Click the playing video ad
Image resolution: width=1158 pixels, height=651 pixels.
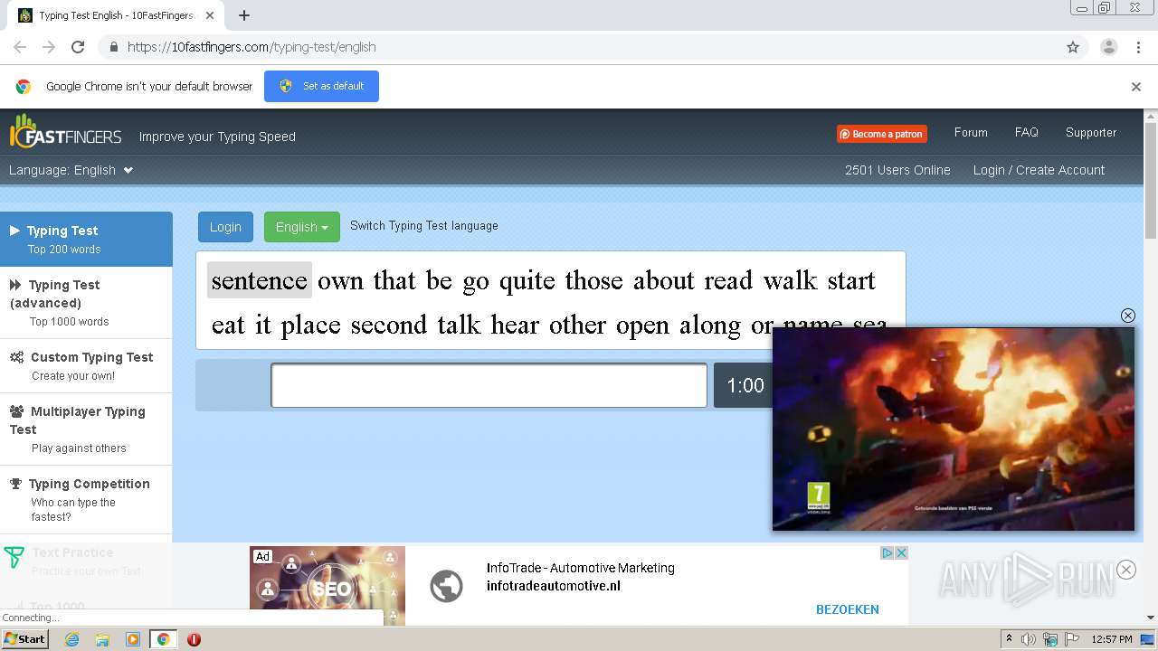954,429
